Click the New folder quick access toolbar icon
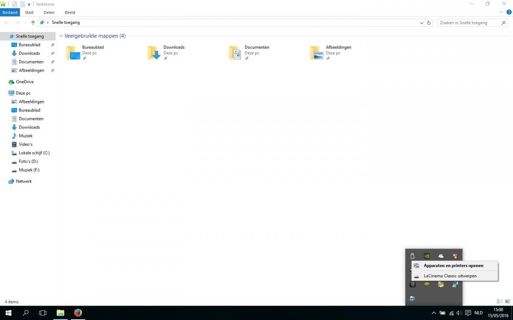 pyautogui.click(x=22, y=4)
